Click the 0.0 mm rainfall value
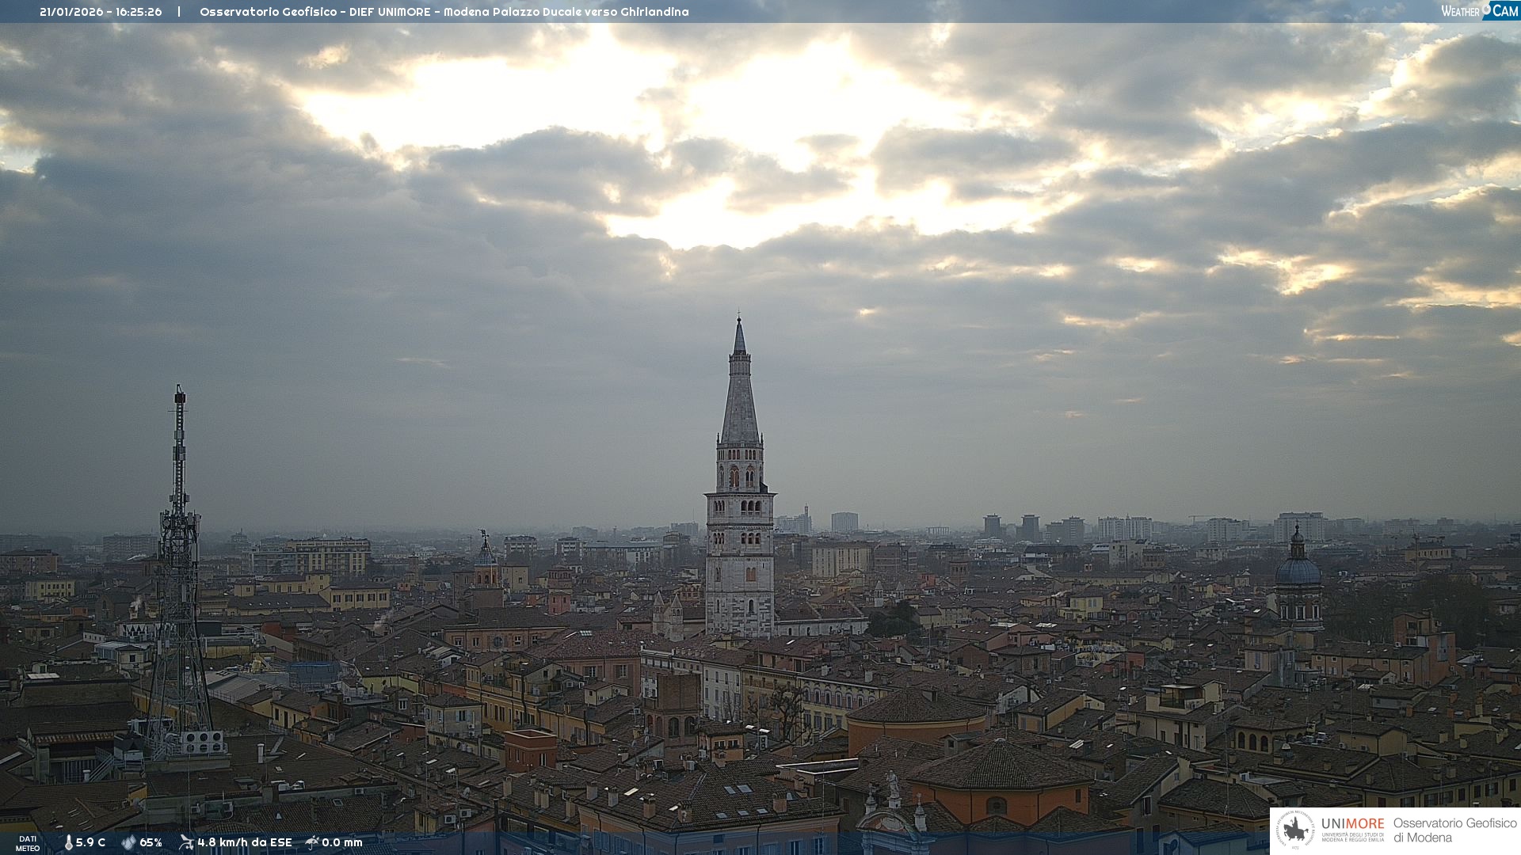This screenshot has height=855, width=1521. tap(341, 843)
